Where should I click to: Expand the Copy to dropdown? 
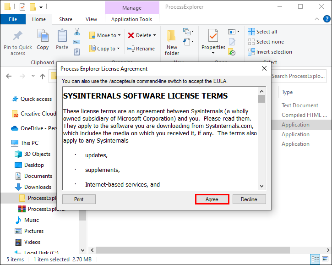click(118, 49)
